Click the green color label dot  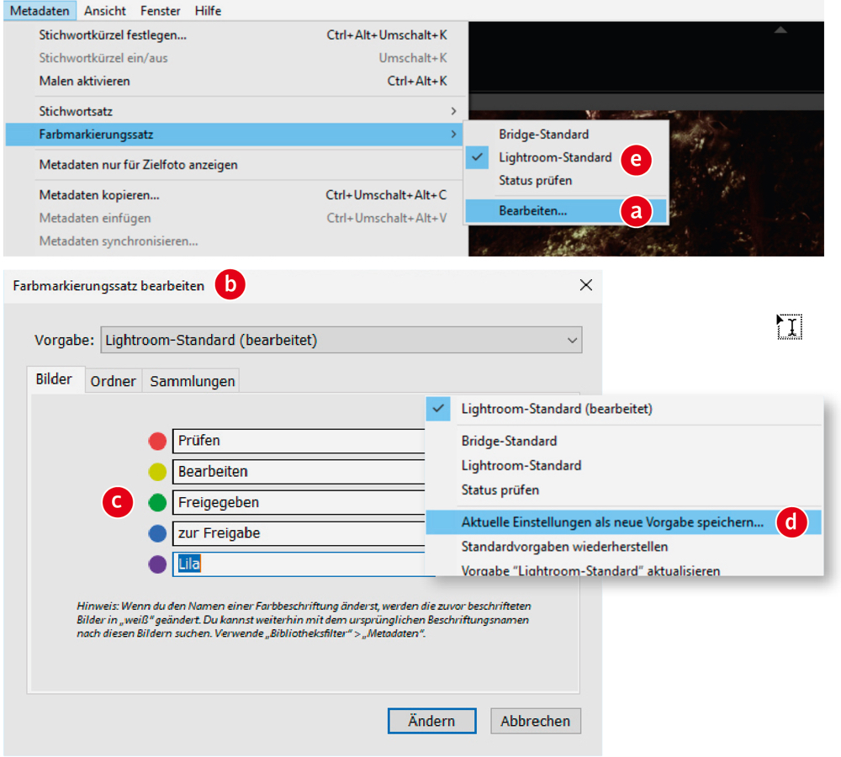point(157,503)
